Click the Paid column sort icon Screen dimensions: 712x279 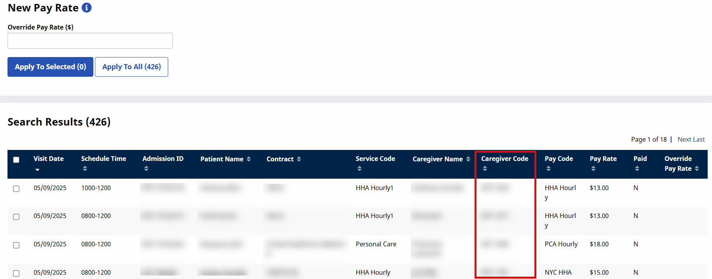coord(637,168)
